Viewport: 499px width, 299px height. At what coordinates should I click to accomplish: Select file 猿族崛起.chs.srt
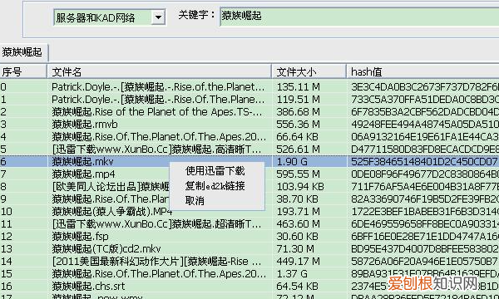pyautogui.click(x=88, y=287)
